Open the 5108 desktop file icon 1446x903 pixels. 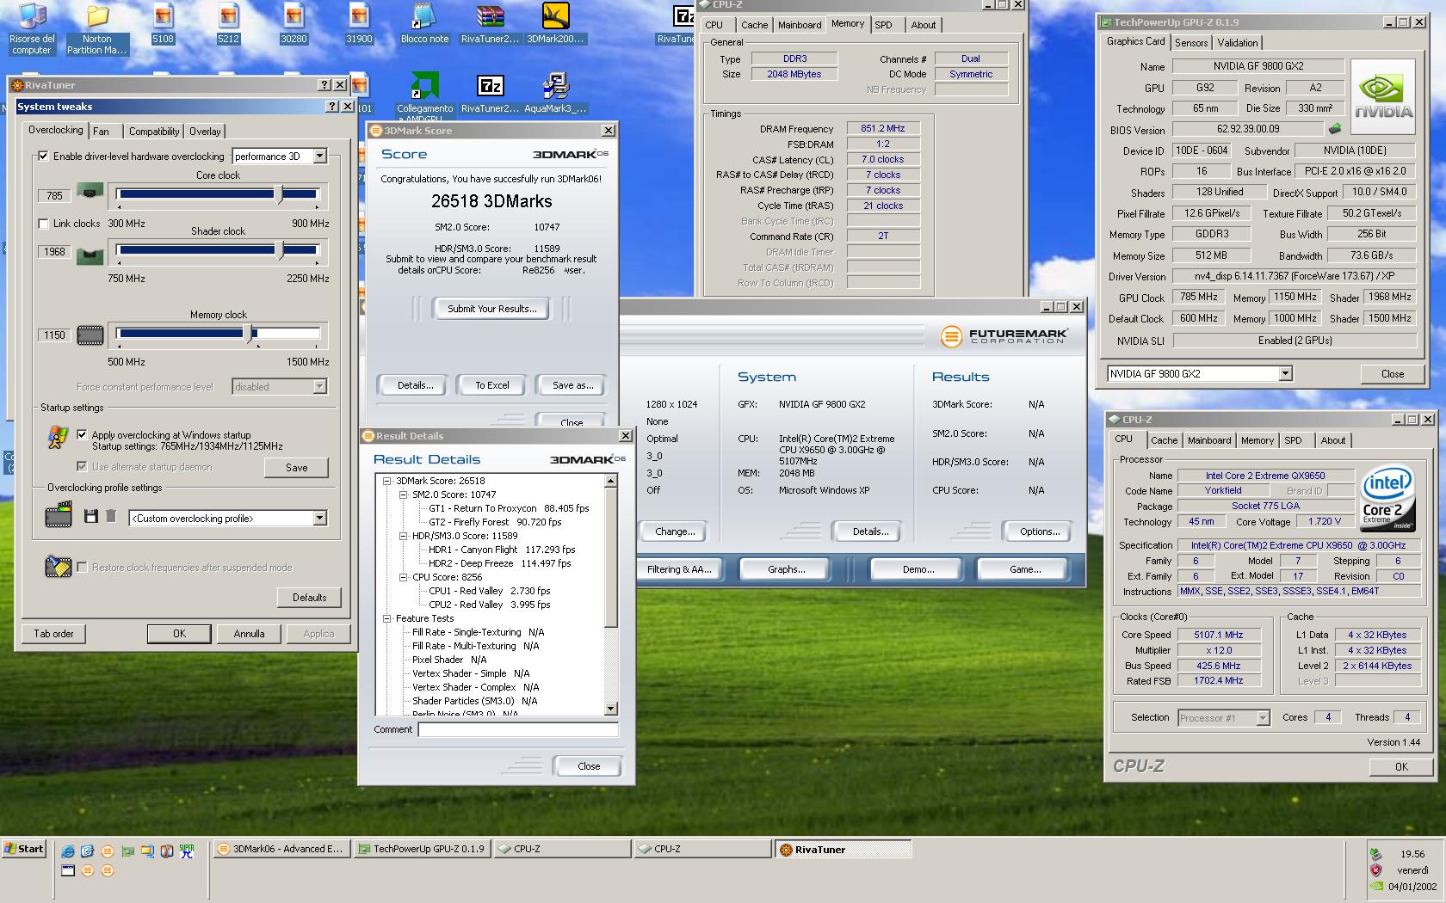[163, 23]
